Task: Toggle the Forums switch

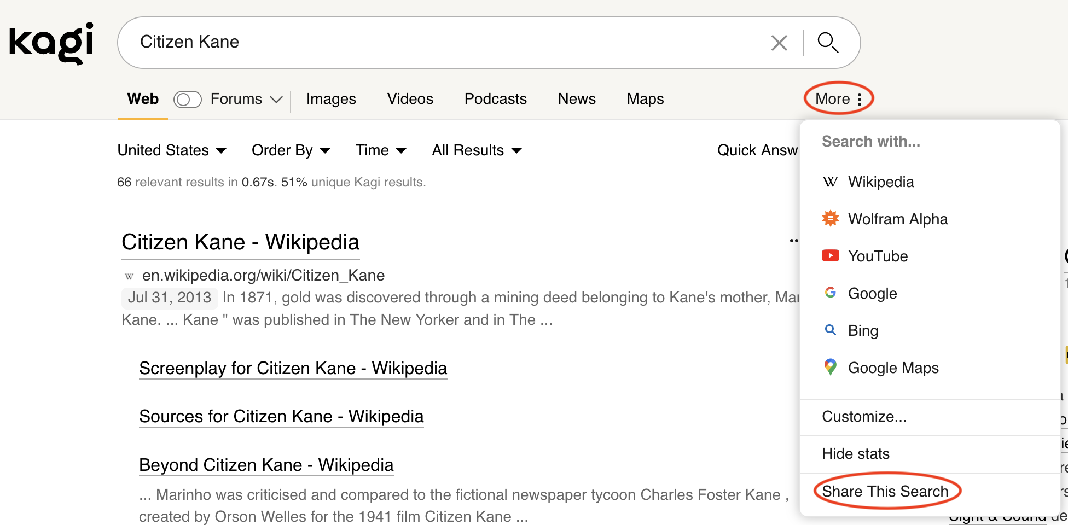Action: point(187,99)
